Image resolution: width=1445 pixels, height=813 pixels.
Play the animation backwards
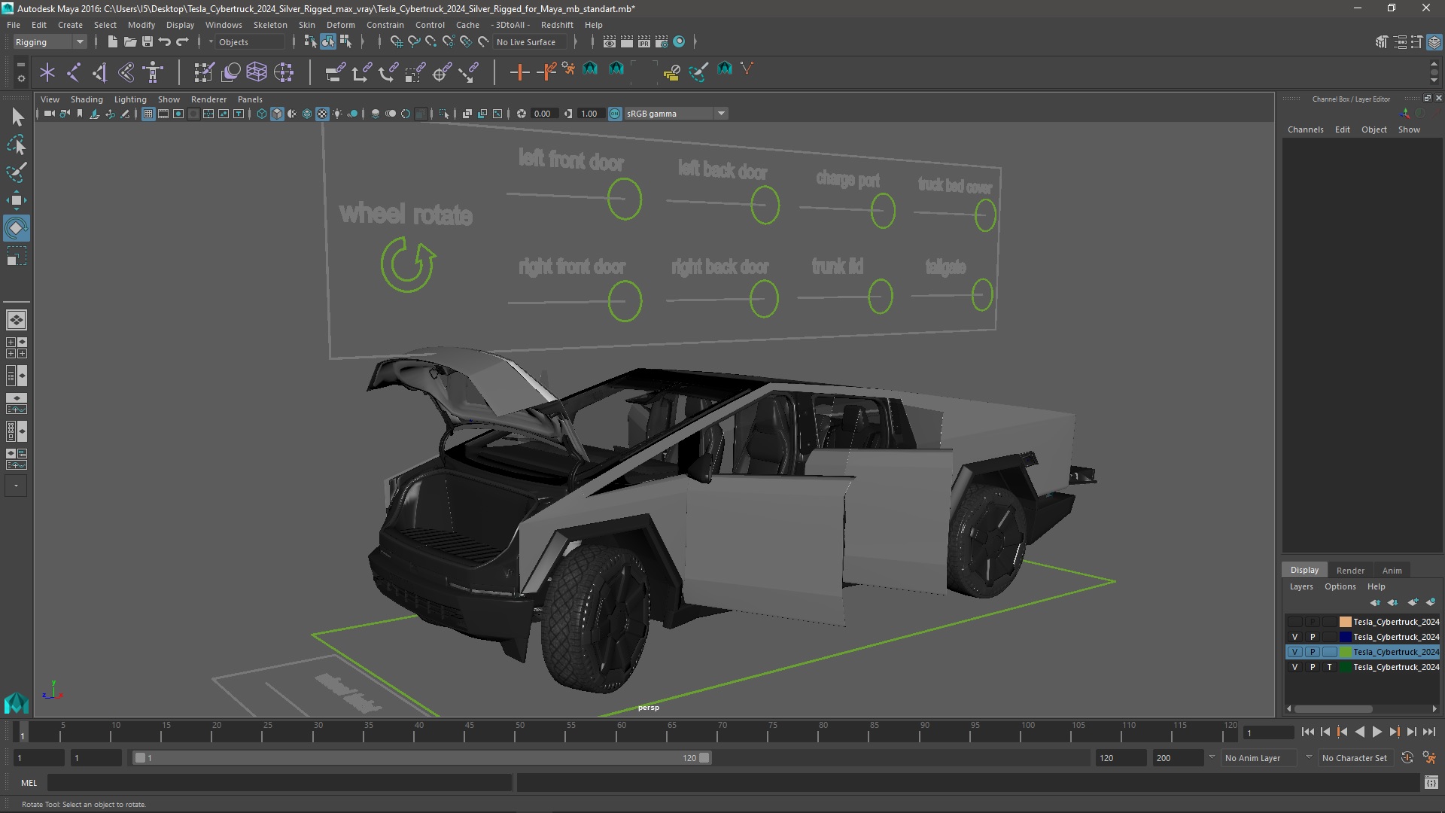[1359, 732]
